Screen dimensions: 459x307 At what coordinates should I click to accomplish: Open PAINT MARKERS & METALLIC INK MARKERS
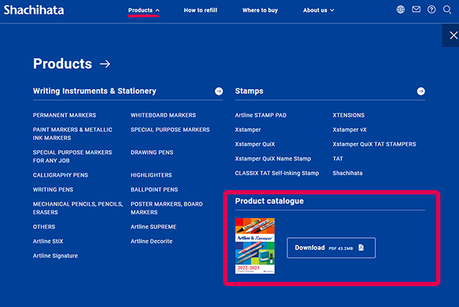[x=72, y=133]
